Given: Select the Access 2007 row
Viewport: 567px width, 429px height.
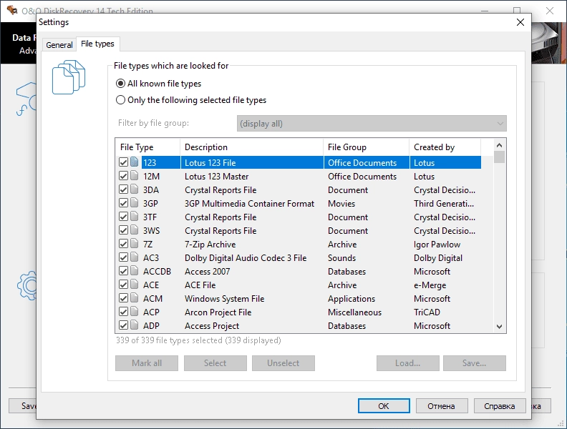Looking at the screenshot, I should click(300, 271).
